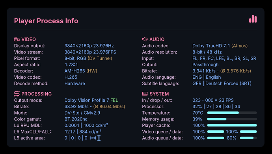Click the L5 active area value 0 | 0 | 0 | 0
The width and height of the screenshot is (272, 154).
[76, 138]
